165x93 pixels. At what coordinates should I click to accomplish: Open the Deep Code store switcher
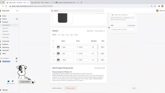[x=10, y=11]
